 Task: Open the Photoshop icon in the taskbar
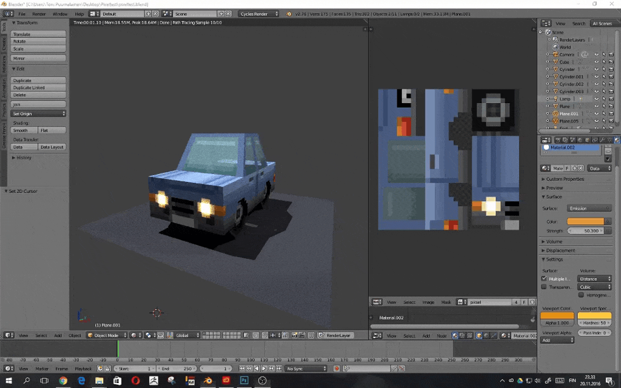244,381
